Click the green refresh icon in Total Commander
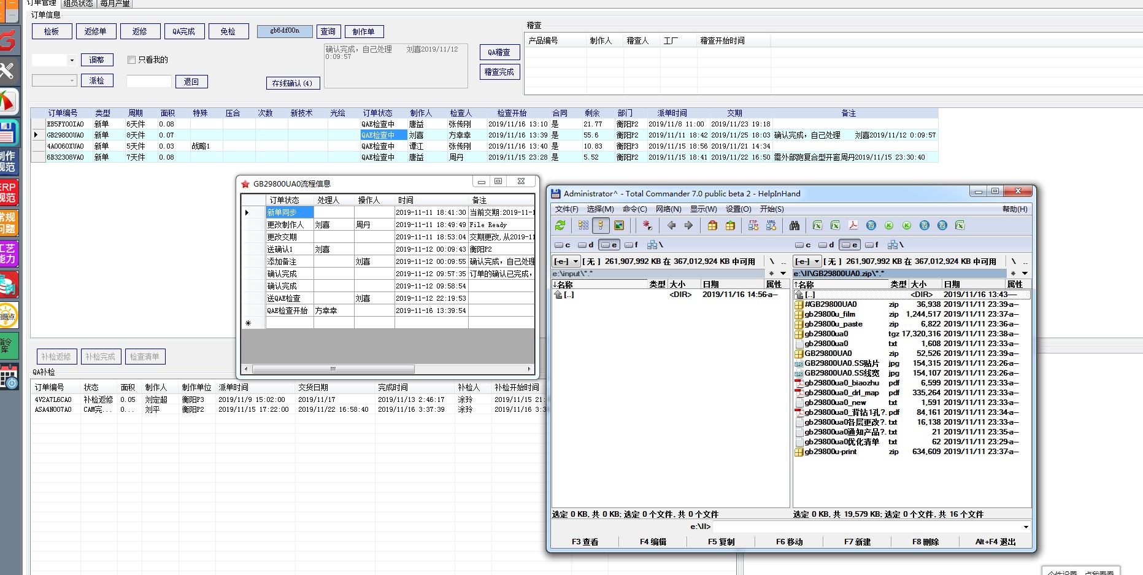This screenshot has width=1143, height=575. (x=560, y=226)
